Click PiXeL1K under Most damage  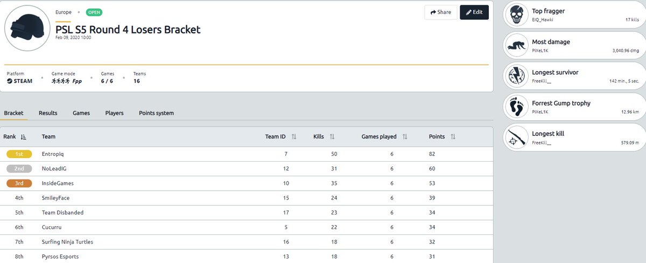tap(540, 50)
